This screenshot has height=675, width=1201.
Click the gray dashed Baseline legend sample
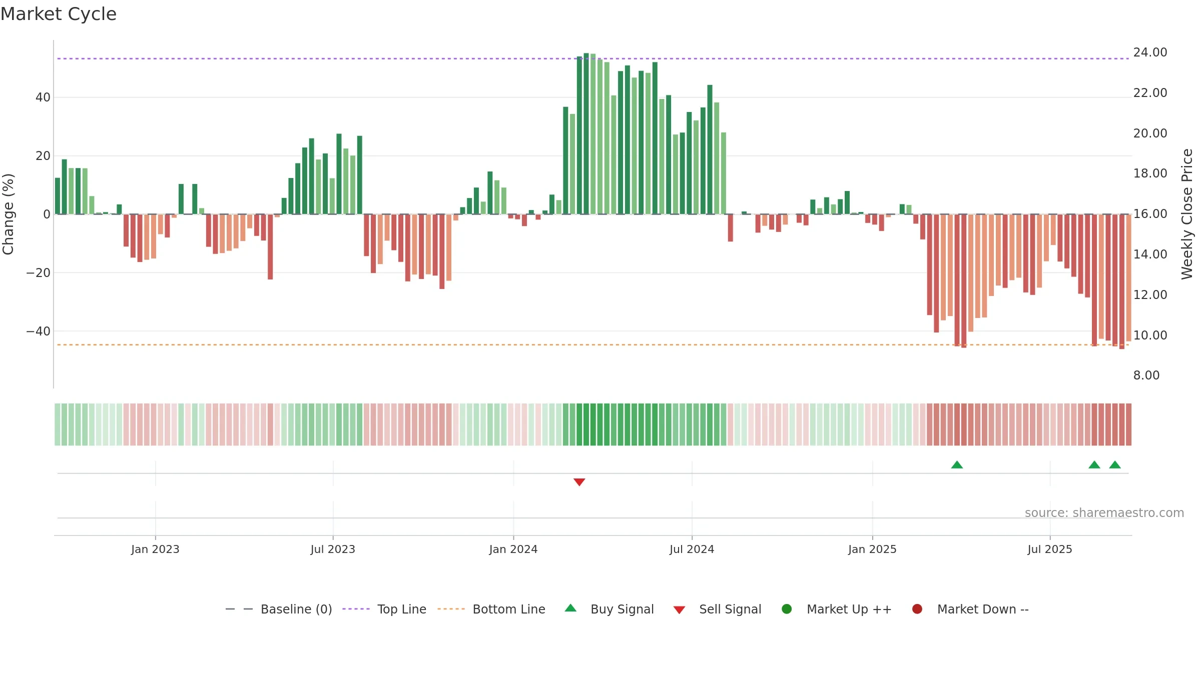239,609
